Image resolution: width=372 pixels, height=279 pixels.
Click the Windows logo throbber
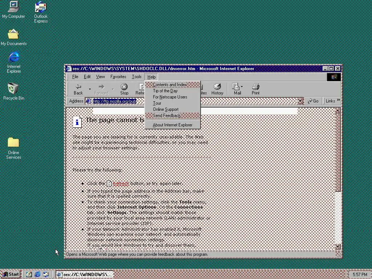click(334, 77)
